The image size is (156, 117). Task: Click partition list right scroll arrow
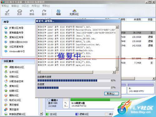tap(154, 78)
